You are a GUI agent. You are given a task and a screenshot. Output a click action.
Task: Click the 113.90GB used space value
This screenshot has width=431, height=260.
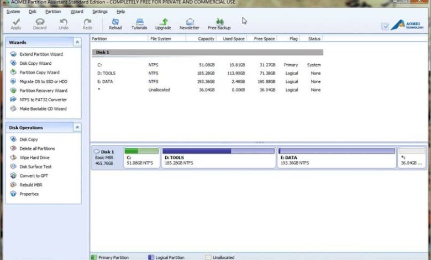point(236,73)
